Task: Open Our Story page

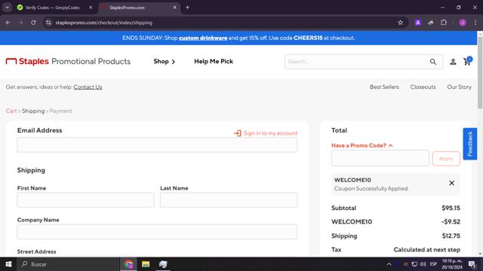Action: (x=459, y=87)
